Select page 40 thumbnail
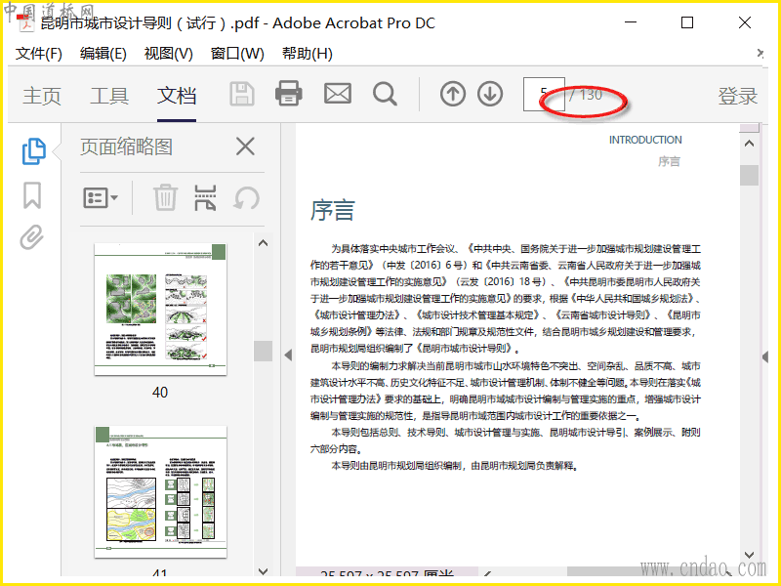Screen dimensions: 781x586 pos(160,310)
